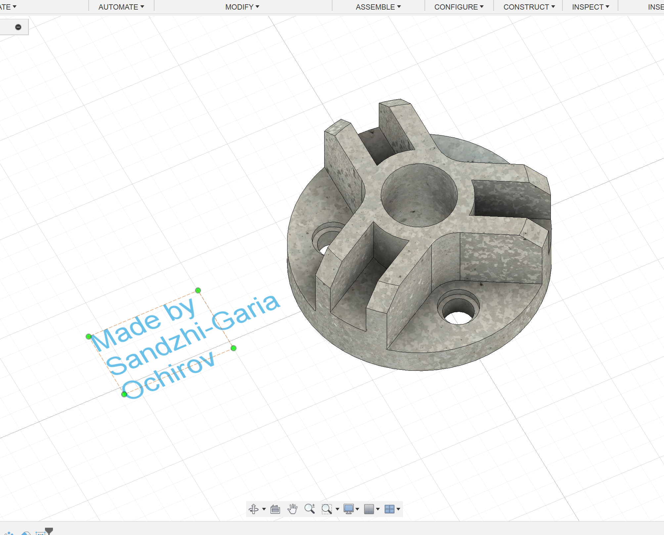The image size is (664, 535).
Task: Expand the Viewports dropdown arrow
Action: pos(398,509)
